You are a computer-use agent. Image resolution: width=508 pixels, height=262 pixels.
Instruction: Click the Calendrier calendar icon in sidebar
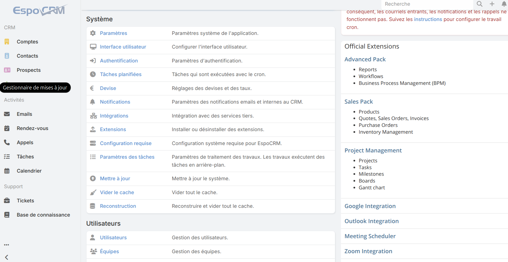[x=7, y=171]
